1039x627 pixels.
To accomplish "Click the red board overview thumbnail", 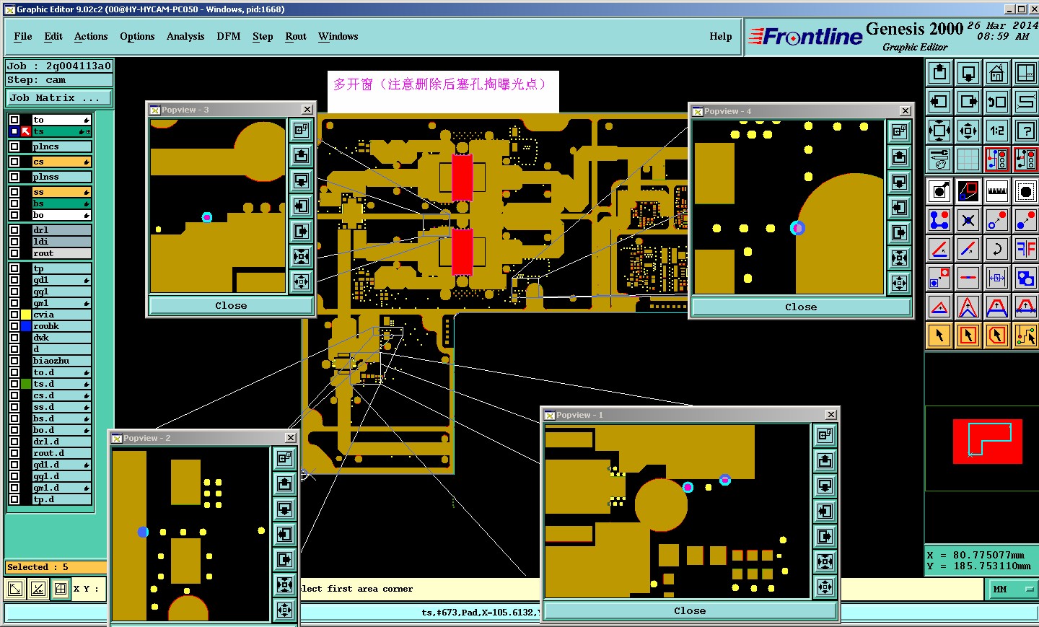I will (988, 441).
